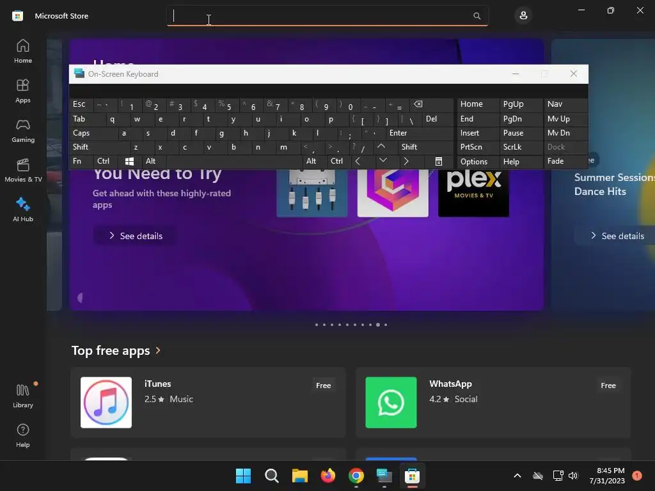Show hidden system tray icons
This screenshot has width=655, height=491.
tap(517, 476)
